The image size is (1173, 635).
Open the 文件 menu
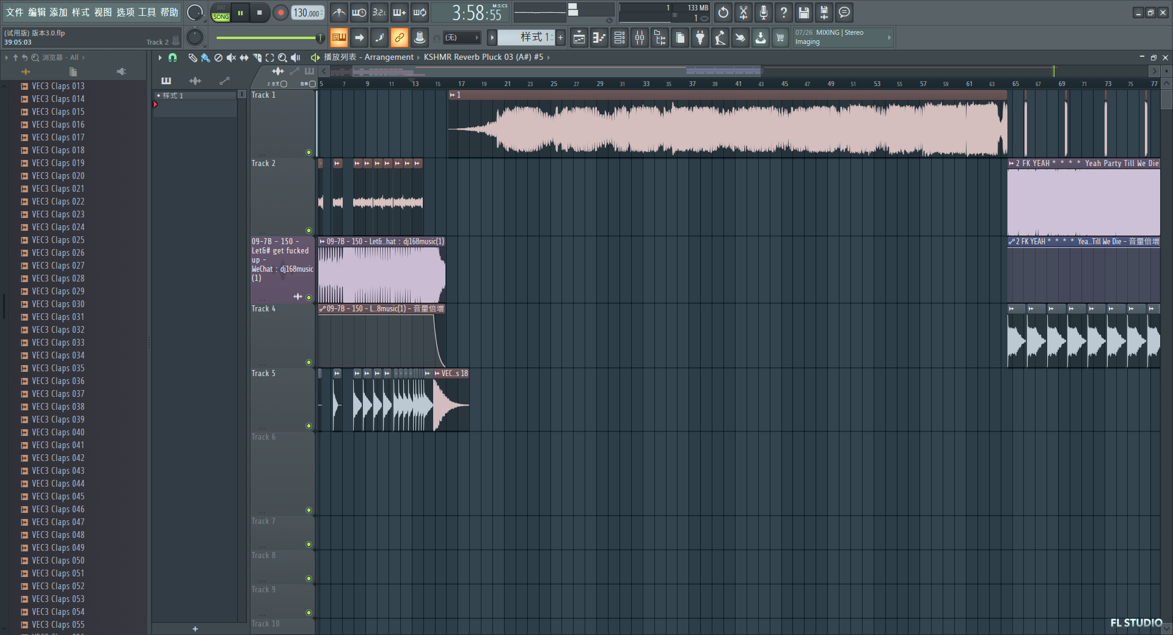(x=15, y=12)
